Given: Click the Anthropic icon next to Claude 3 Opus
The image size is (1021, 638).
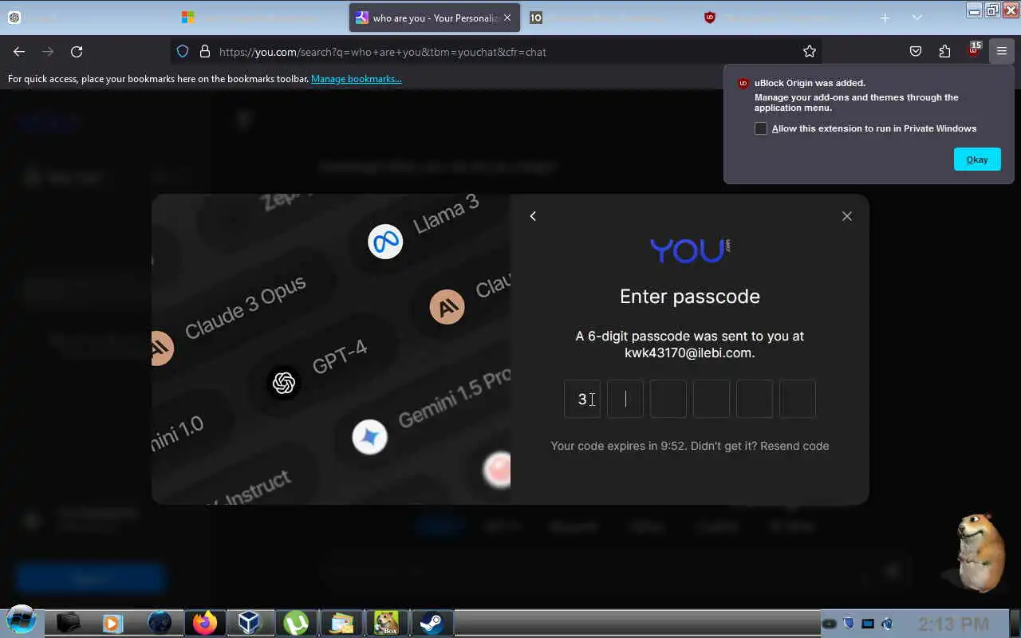Looking at the screenshot, I should 163,349.
